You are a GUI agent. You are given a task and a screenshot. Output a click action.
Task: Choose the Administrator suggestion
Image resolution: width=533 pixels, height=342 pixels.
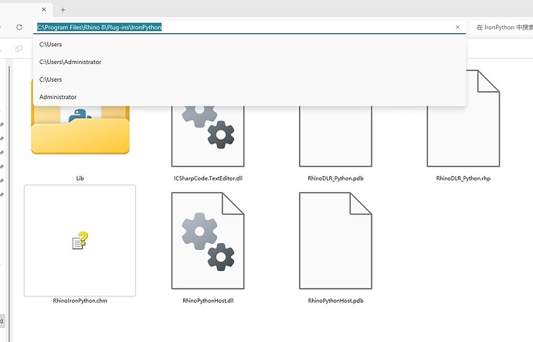click(250, 97)
